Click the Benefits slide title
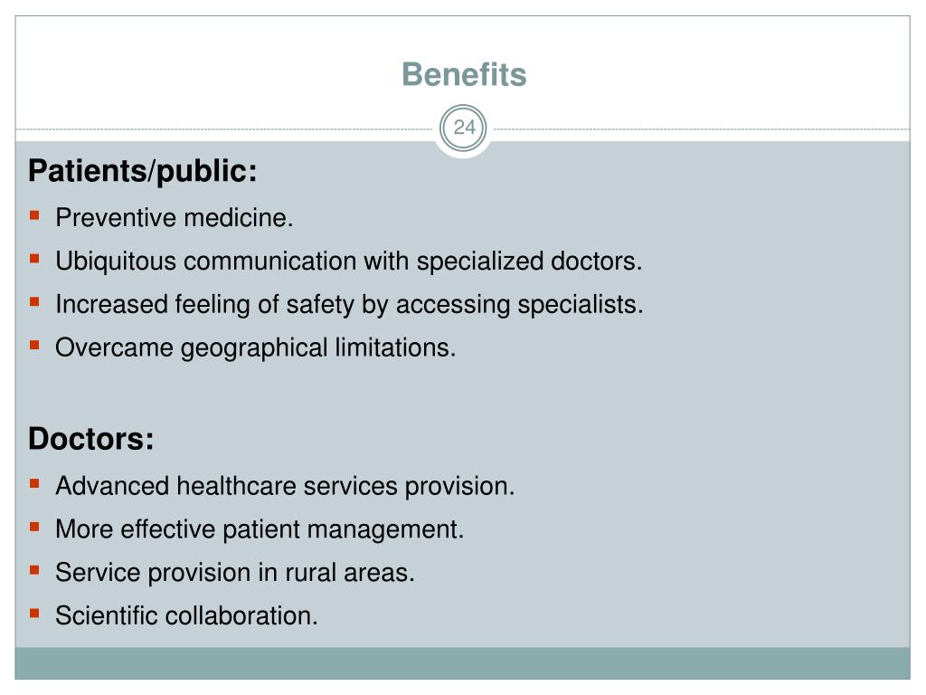 tap(464, 75)
